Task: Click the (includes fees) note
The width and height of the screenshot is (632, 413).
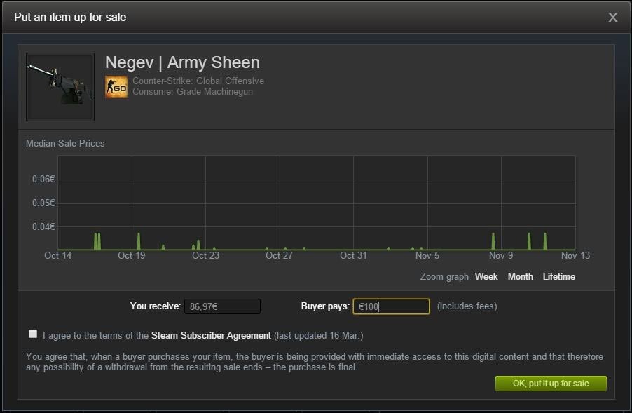Action: (467, 306)
